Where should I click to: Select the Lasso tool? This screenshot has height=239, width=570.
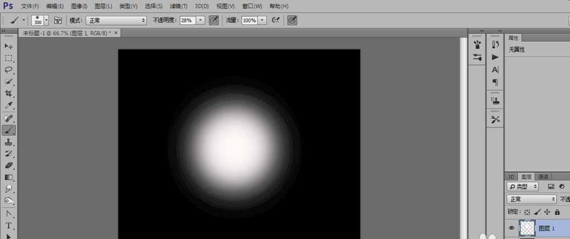pyautogui.click(x=9, y=70)
